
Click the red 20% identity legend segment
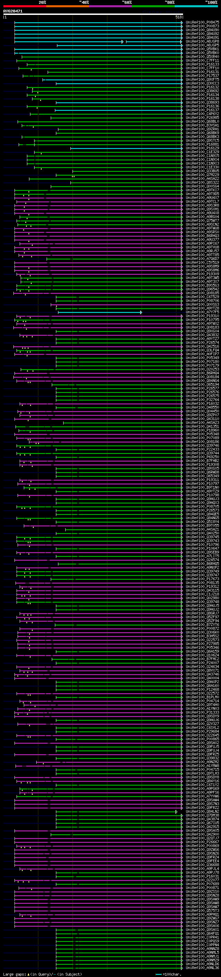coord(25,6)
